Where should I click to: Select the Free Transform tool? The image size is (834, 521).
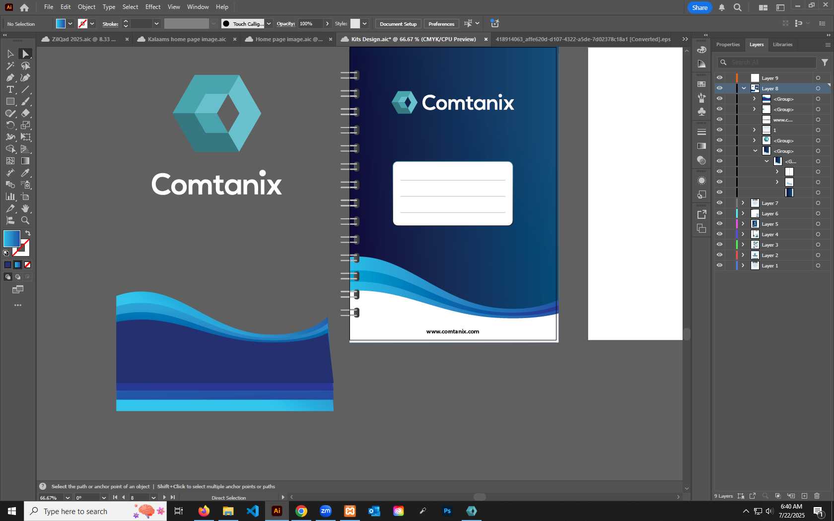pos(25,137)
